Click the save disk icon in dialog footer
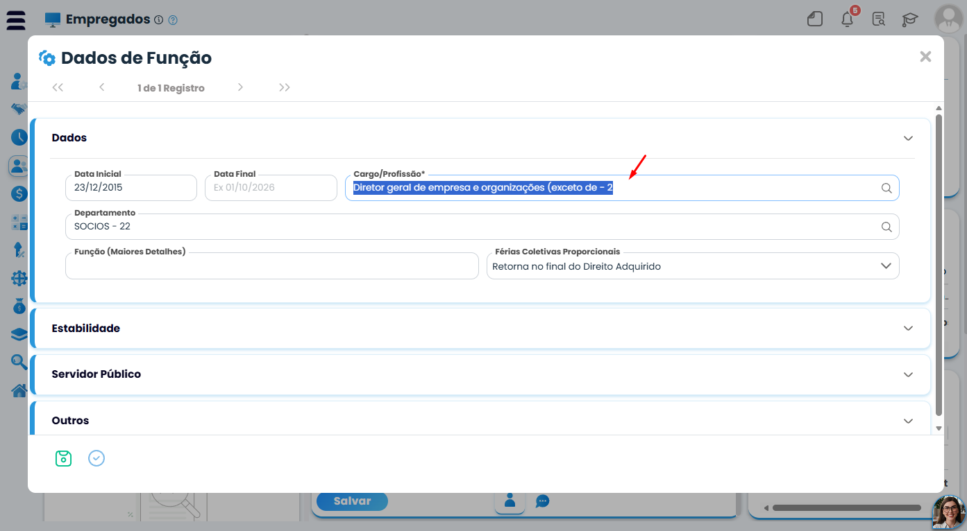The height and width of the screenshot is (531, 967). pos(63,458)
